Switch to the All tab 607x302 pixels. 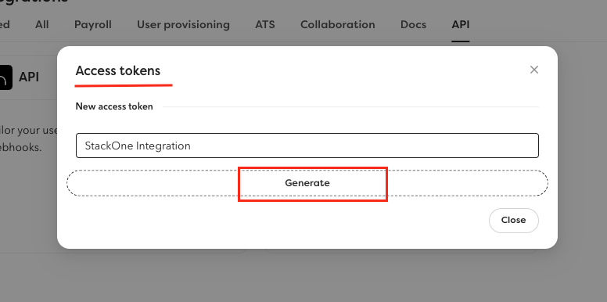coord(41,25)
